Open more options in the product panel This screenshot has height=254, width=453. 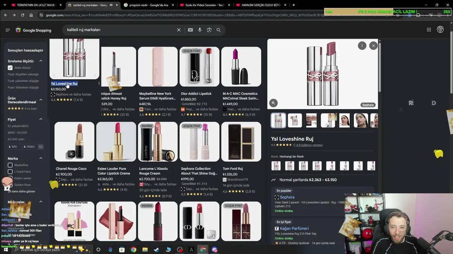[x=362, y=46]
